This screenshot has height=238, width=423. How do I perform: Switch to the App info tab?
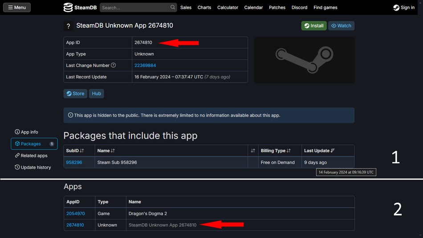pyautogui.click(x=26, y=132)
